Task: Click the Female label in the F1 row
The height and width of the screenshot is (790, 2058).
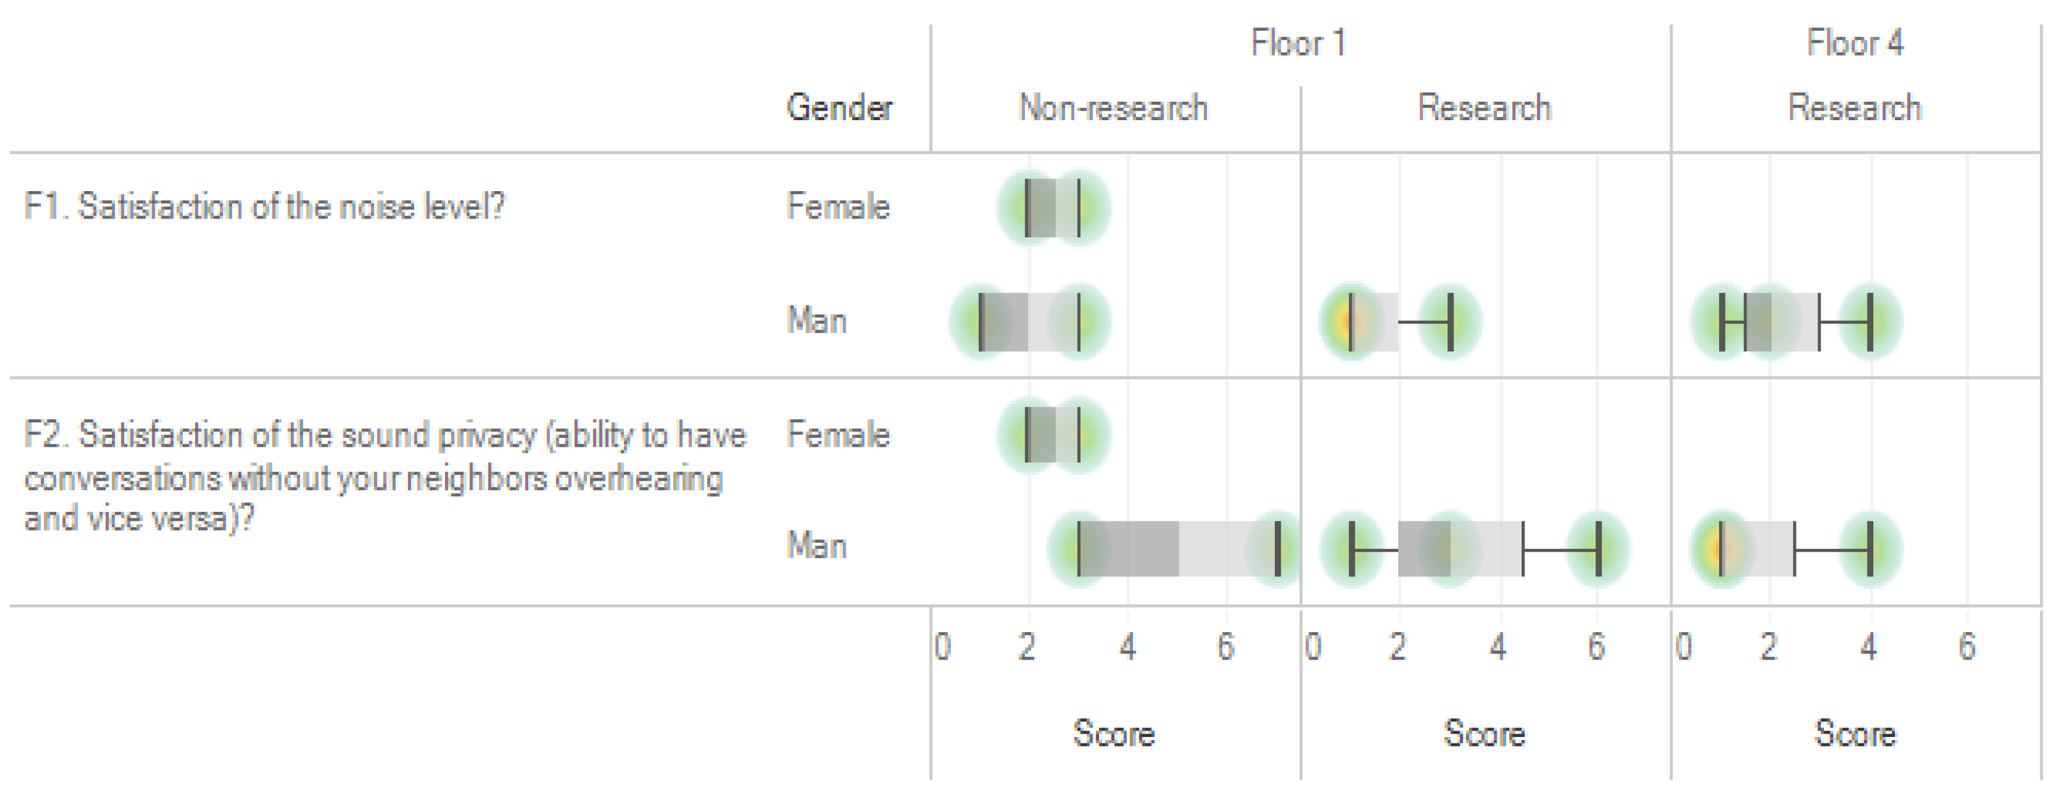Action: (838, 207)
